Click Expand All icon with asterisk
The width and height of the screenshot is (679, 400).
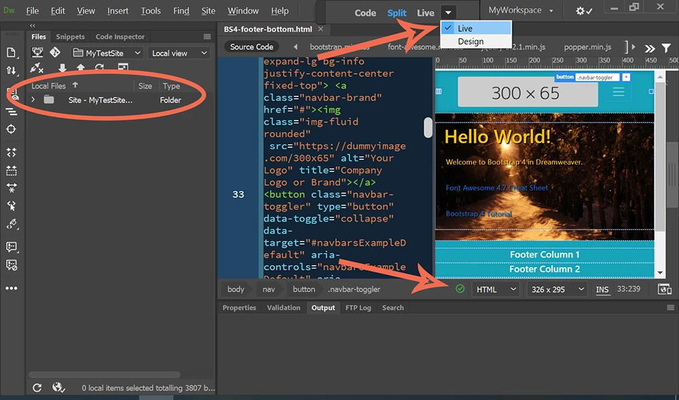[12, 188]
